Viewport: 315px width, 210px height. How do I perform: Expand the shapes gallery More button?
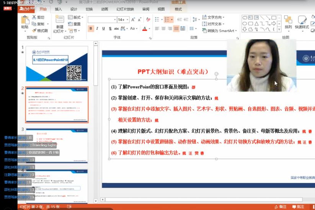279,30
